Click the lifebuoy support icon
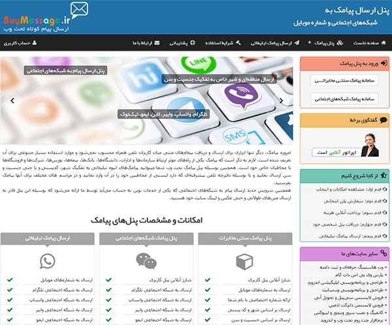This screenshot has width=392, height=325. coord(193,42)
